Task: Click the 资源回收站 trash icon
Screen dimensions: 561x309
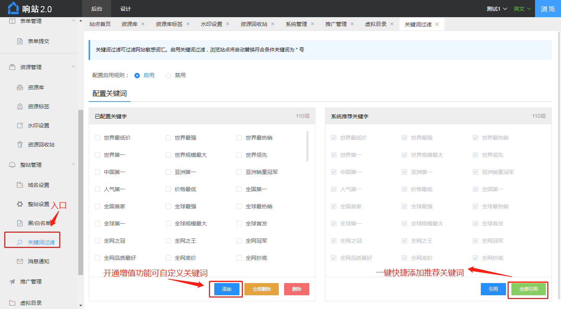Action: (20, 145)
